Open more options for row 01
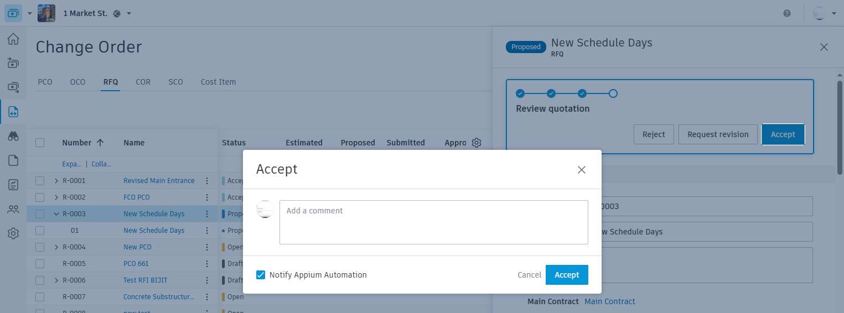 coord(207,231)
